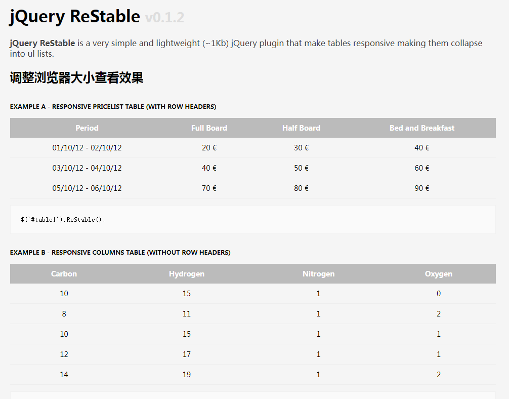Click the jQuery ReStable page title
The image size is (509, 399).
click(x=75, y=17)
